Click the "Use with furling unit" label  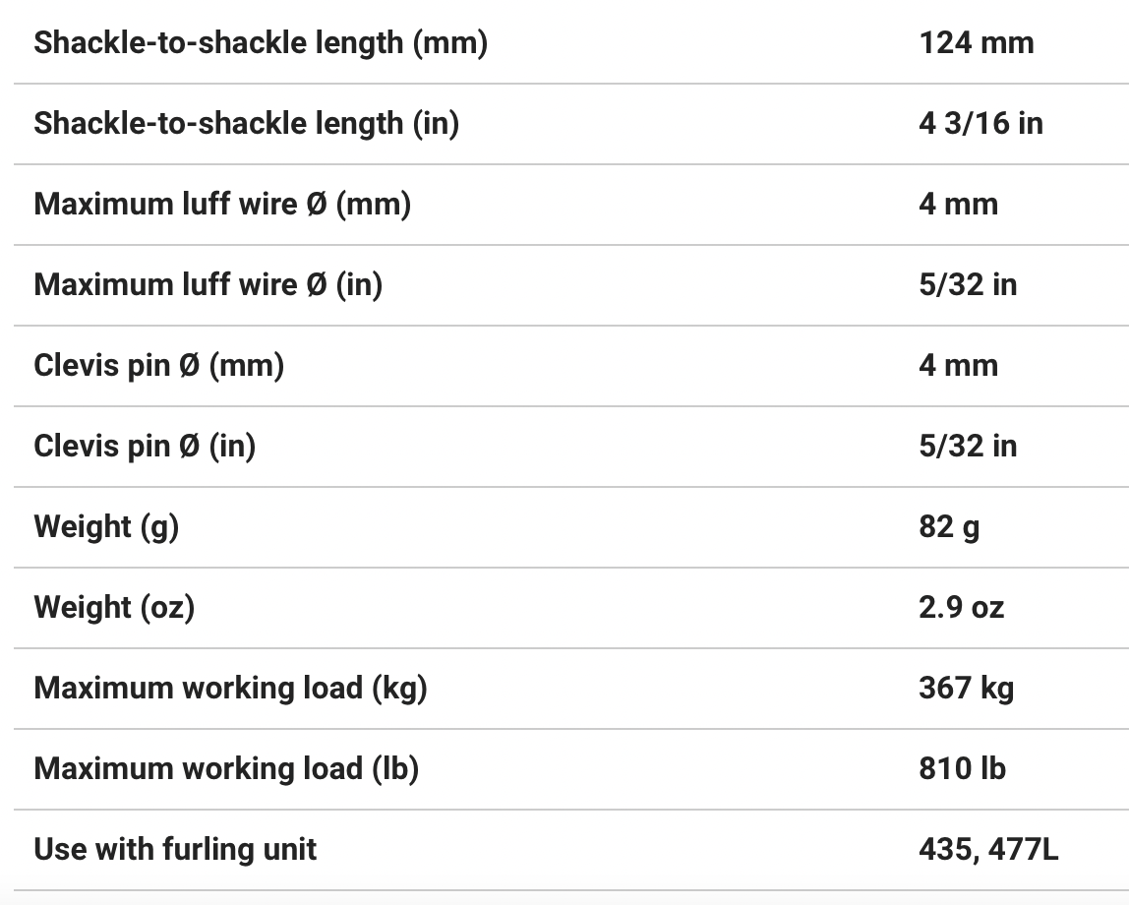point(175,850)
